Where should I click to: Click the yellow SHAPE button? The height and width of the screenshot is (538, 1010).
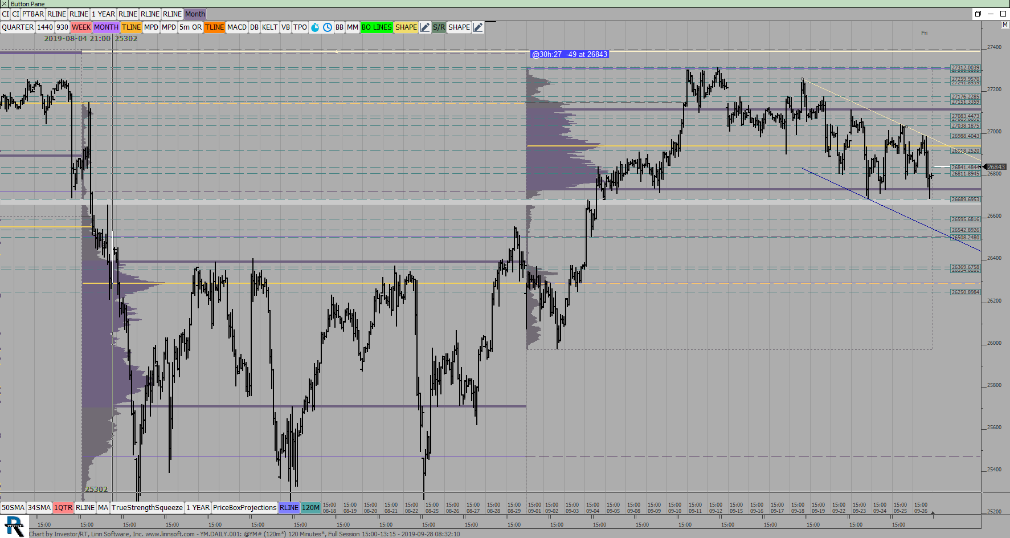coord(406,27)
